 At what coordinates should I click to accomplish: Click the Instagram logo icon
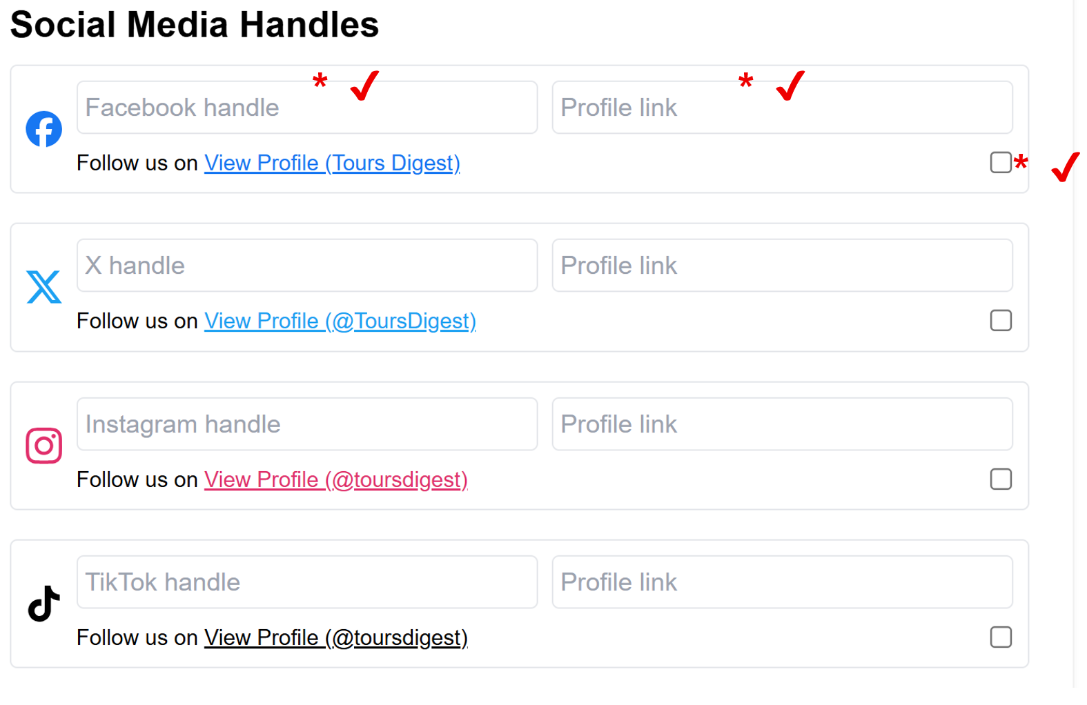(x=44, y=446)
